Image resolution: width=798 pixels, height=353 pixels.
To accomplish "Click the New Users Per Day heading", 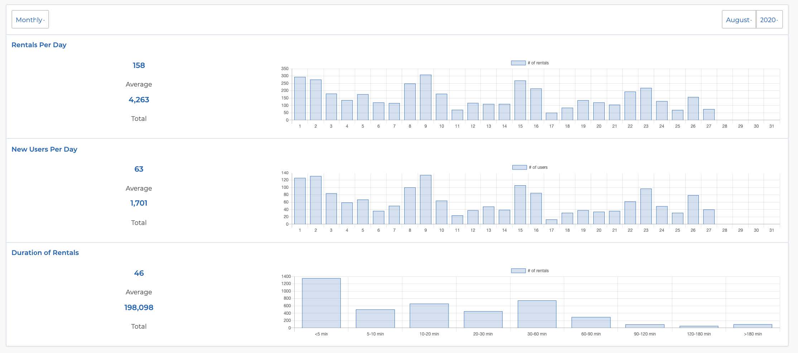I will pyautogui.click(x=44, y=149).
